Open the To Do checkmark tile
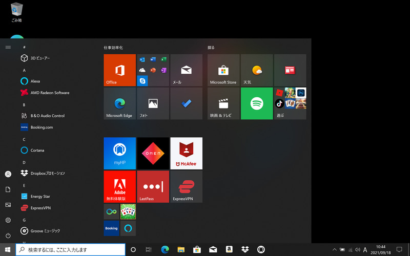 tap(186, 103)
